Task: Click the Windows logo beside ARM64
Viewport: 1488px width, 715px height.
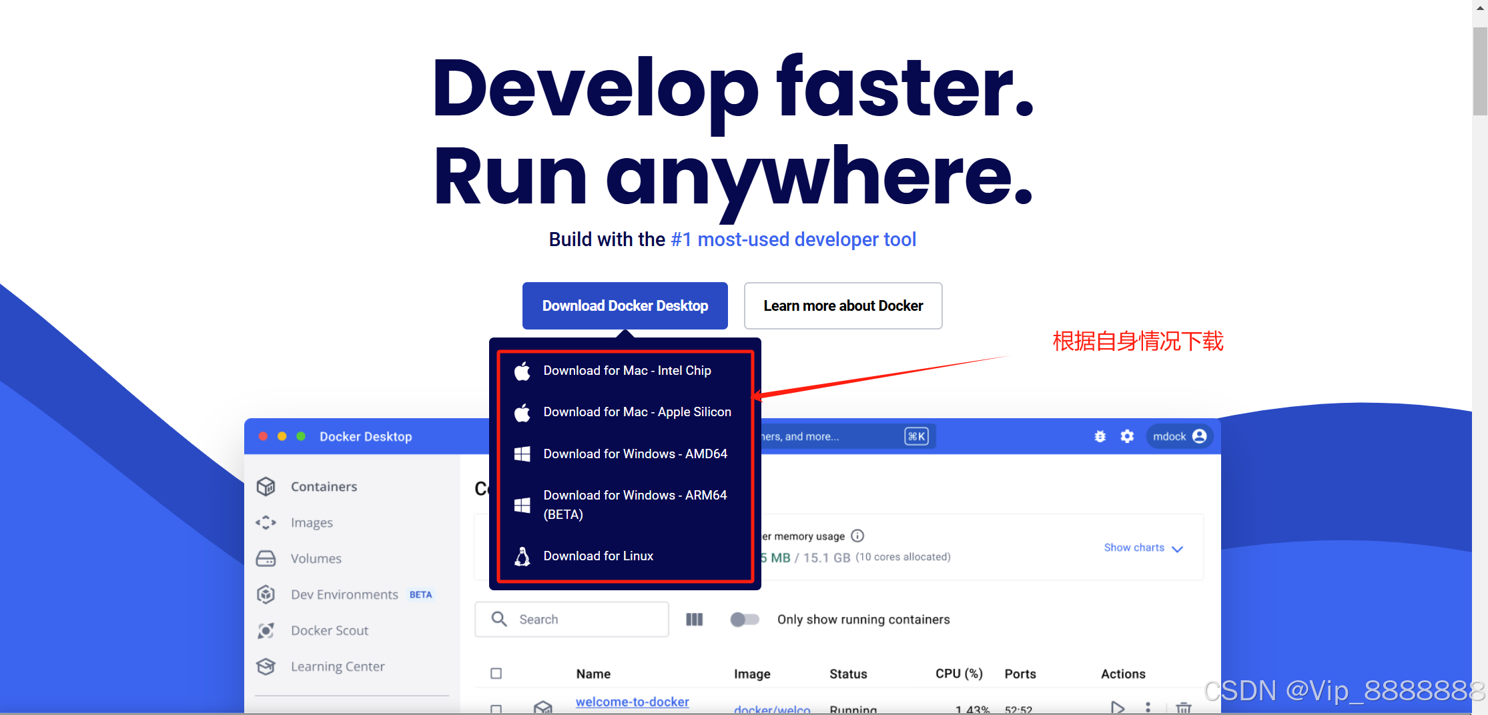Action: [522, 505]
